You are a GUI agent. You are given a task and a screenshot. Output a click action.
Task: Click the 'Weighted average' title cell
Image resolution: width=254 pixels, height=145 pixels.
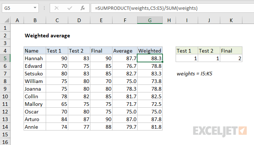point(47,36)
